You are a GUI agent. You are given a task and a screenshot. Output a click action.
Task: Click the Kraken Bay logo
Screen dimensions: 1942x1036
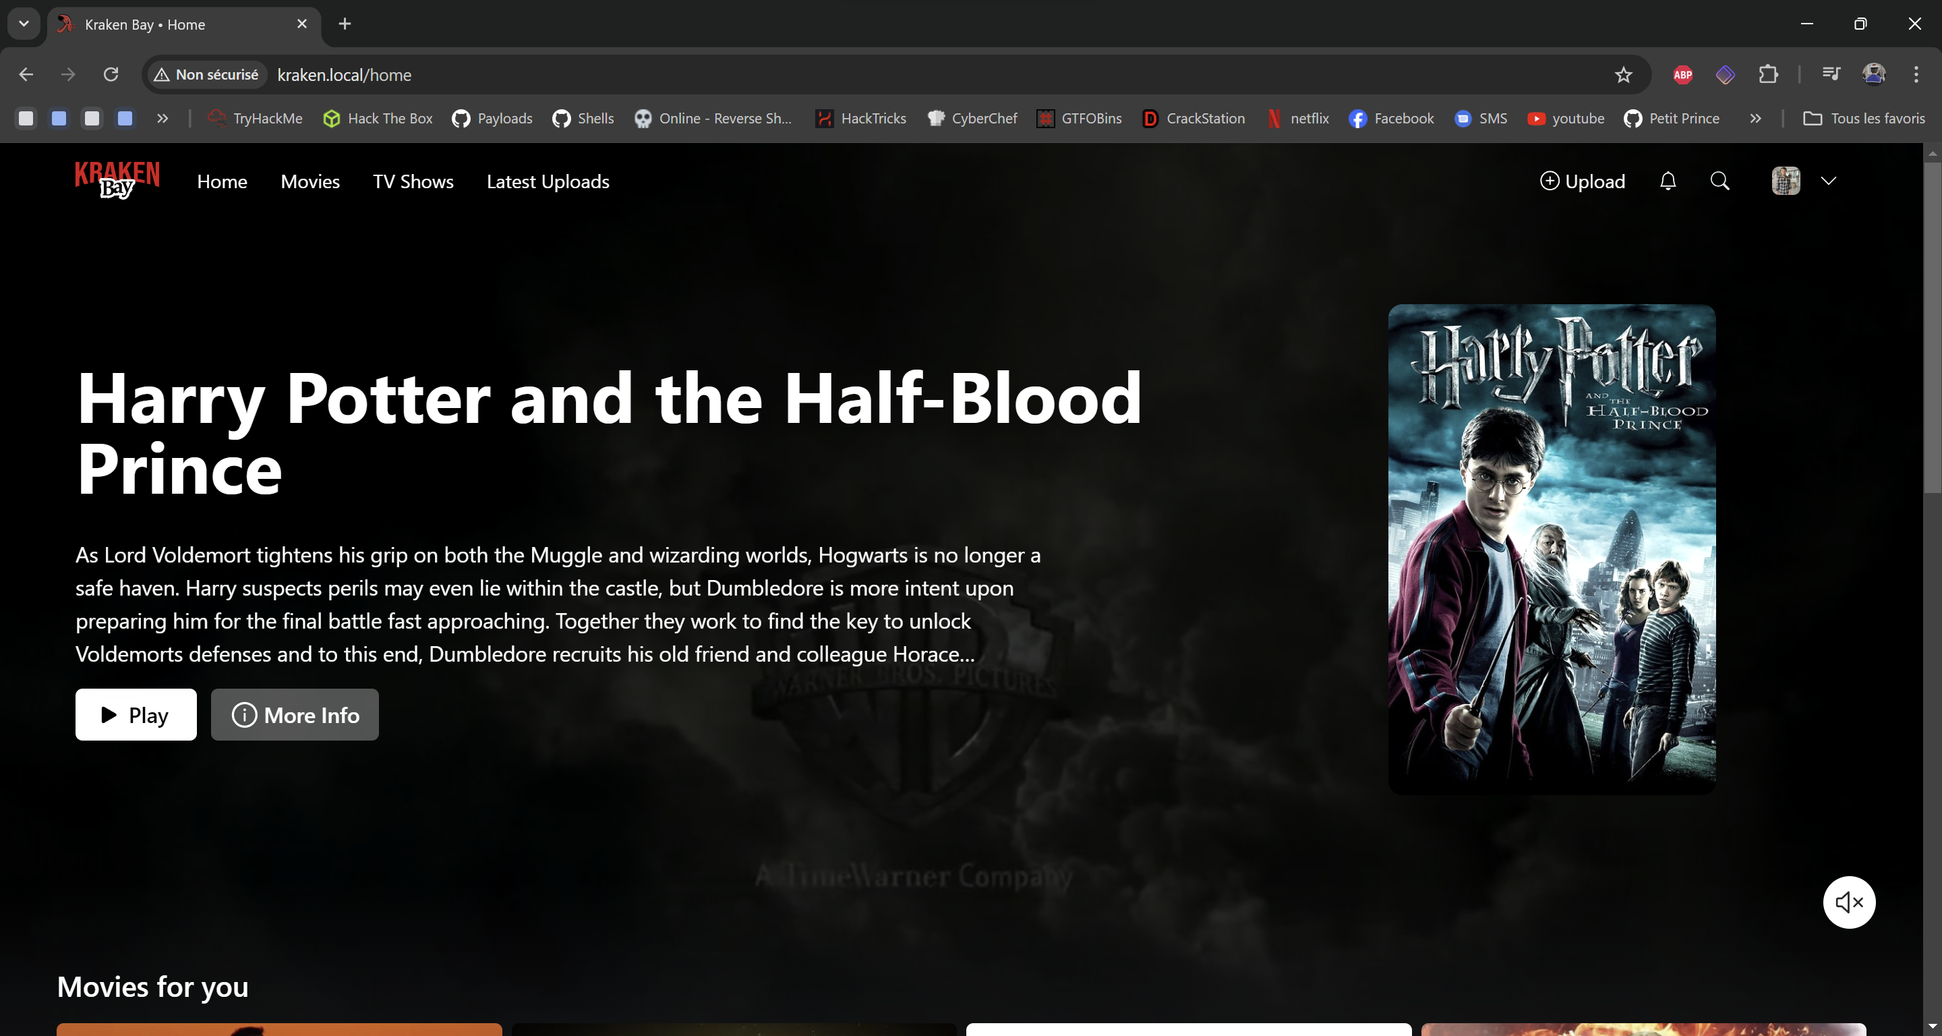point(117,179)
